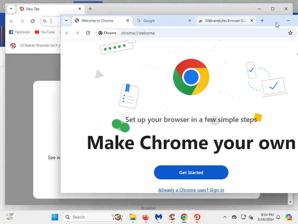Screen dimensions: 298x224
Task: Close the Welcome to Chrome tab
Action: (x=128, y=20)
